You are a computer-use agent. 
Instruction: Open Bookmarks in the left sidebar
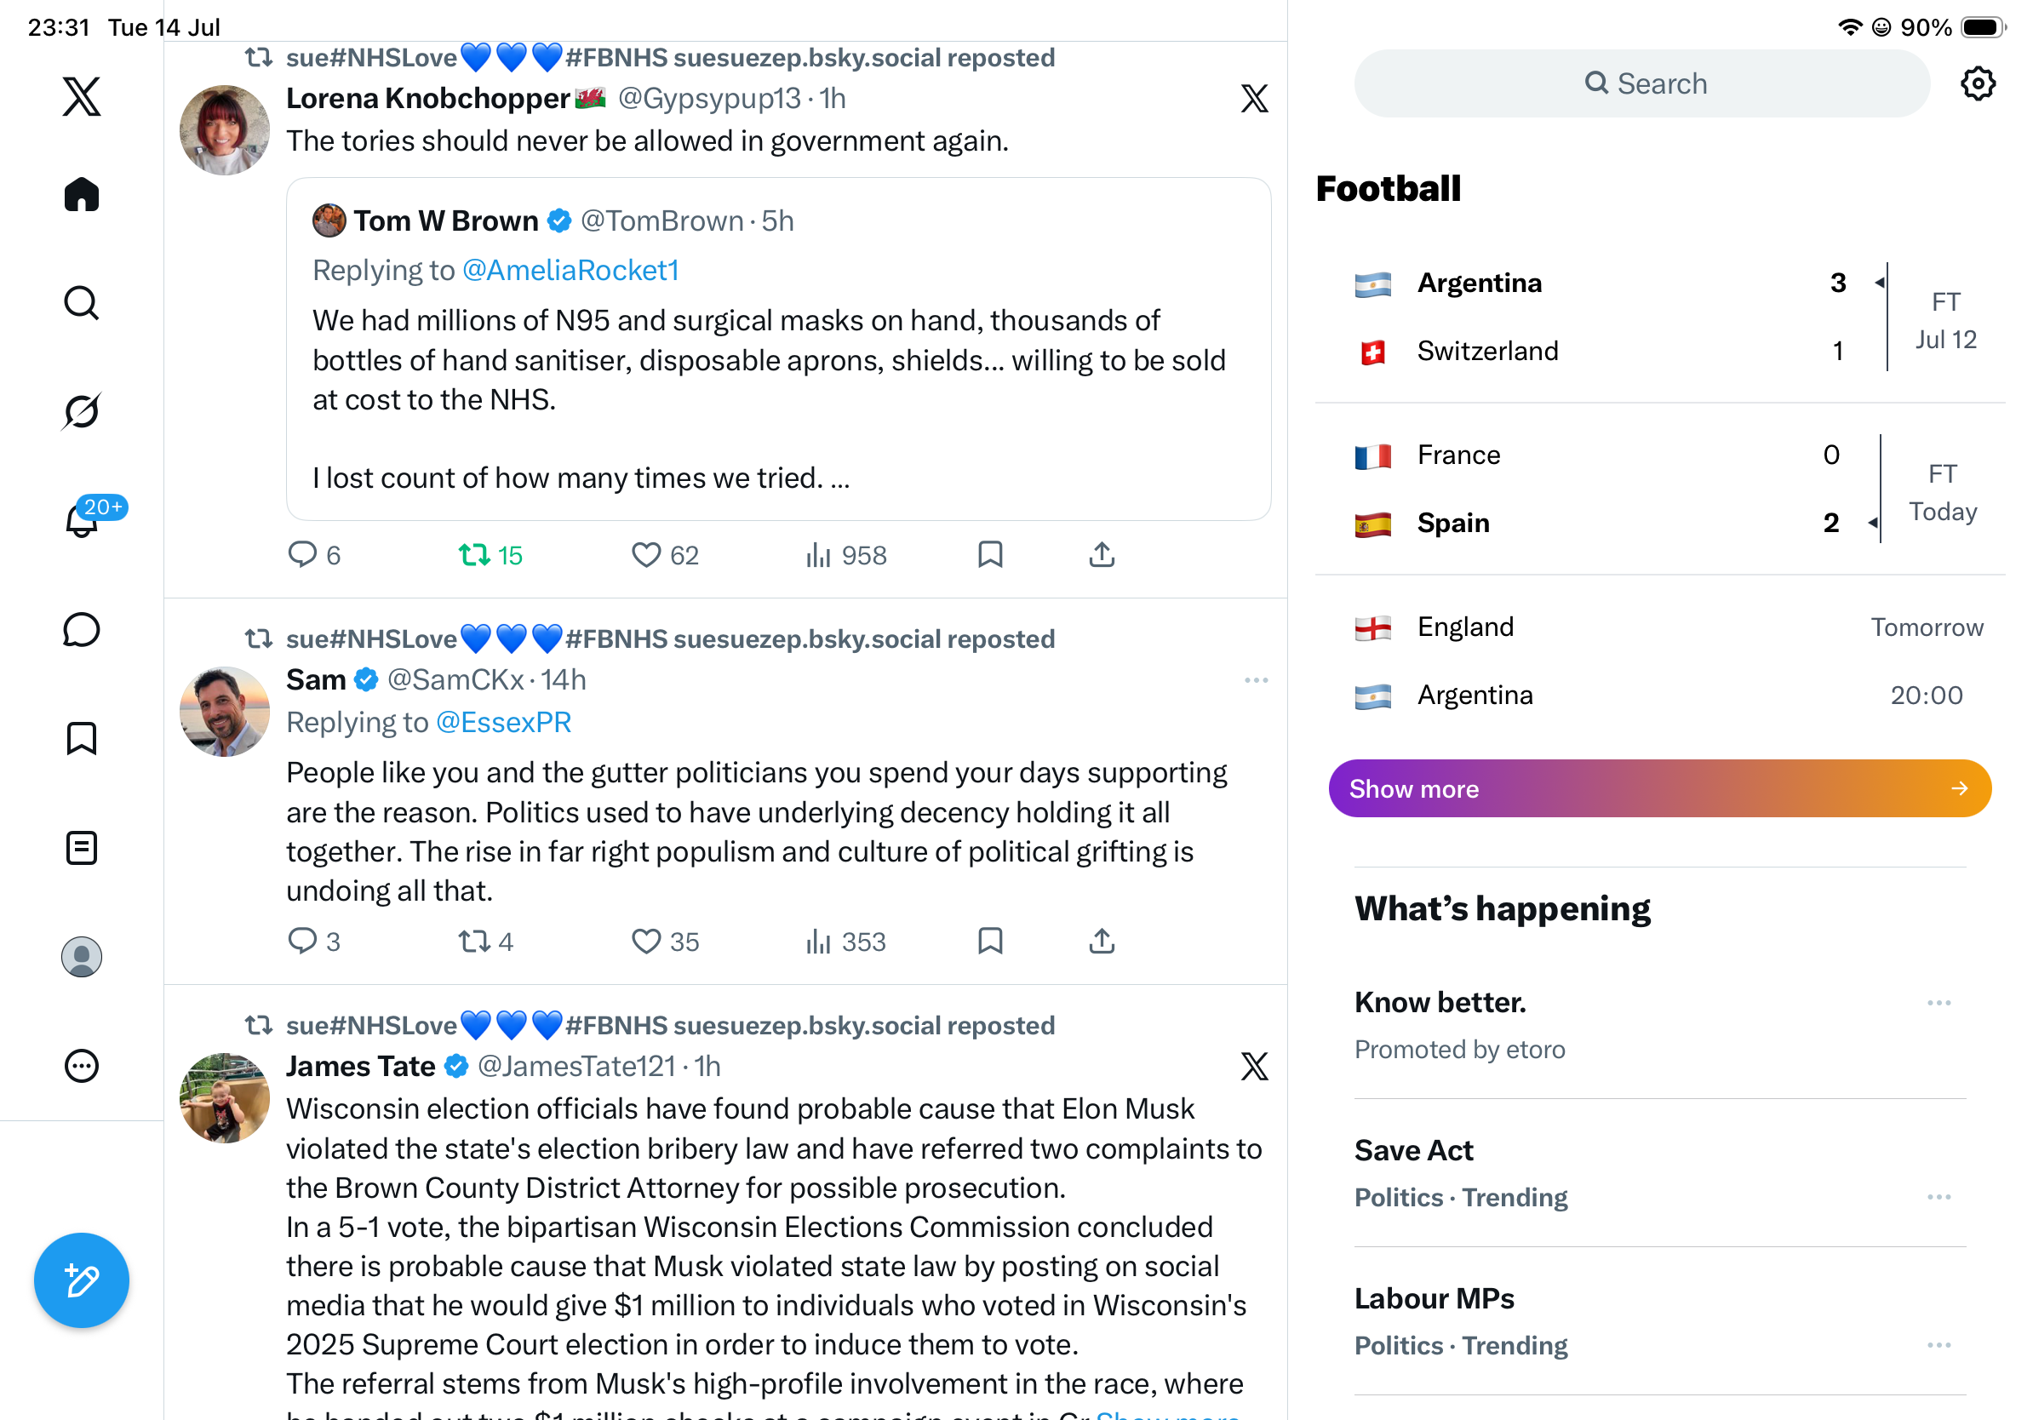coord(82,738)
